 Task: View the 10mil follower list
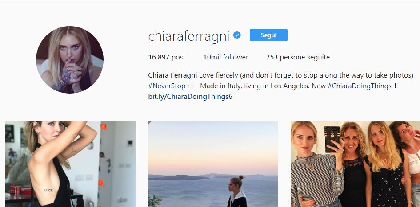pyautogui.click(x=225, y=57)
